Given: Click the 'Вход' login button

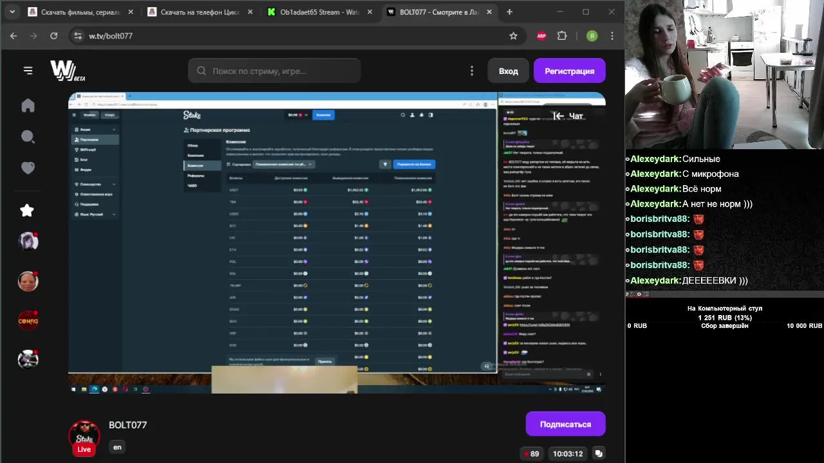Looking at the screenshot, I should coord(508,71).
